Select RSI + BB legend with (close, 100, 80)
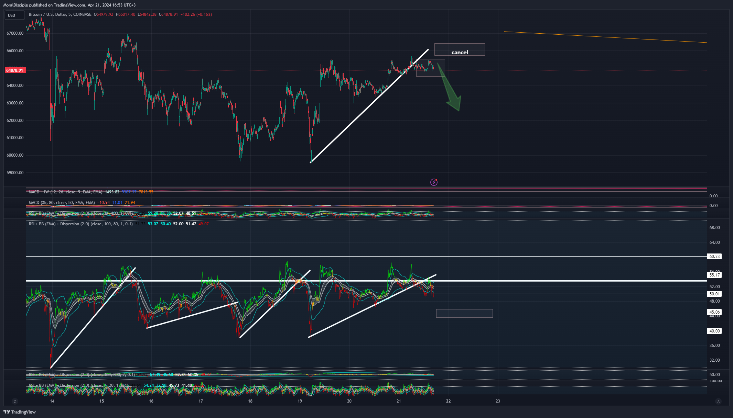The image size is (733, 418). pos(80,224)
